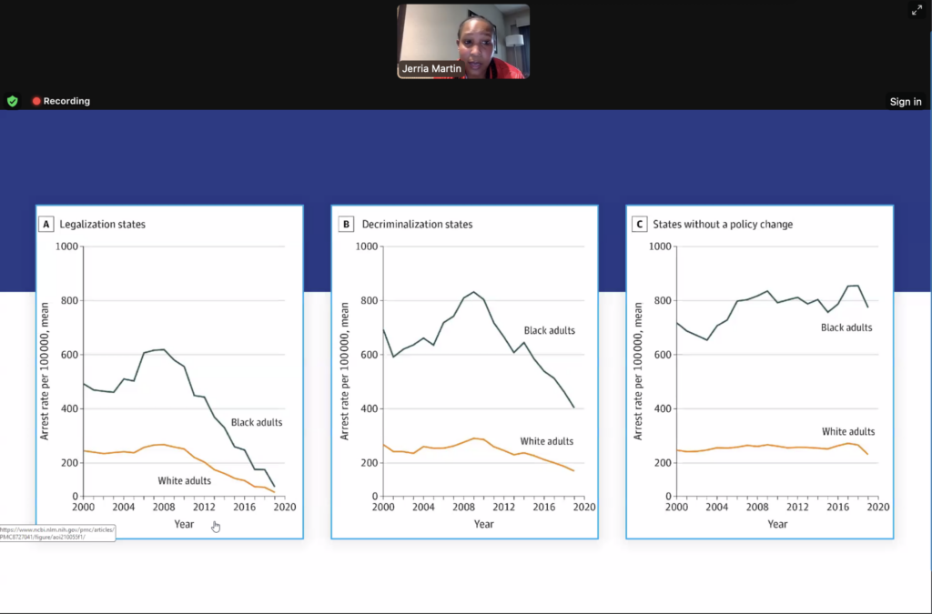Click the boxed letter A panel marker
The height and width of the screenshot is (614, 932).
46,224
